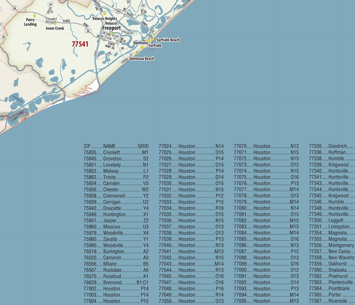Image resolution: width=355 pixels, height=305 pixels.
Task: Select the 75845 Groveton row
Action: tap(116, 159)
